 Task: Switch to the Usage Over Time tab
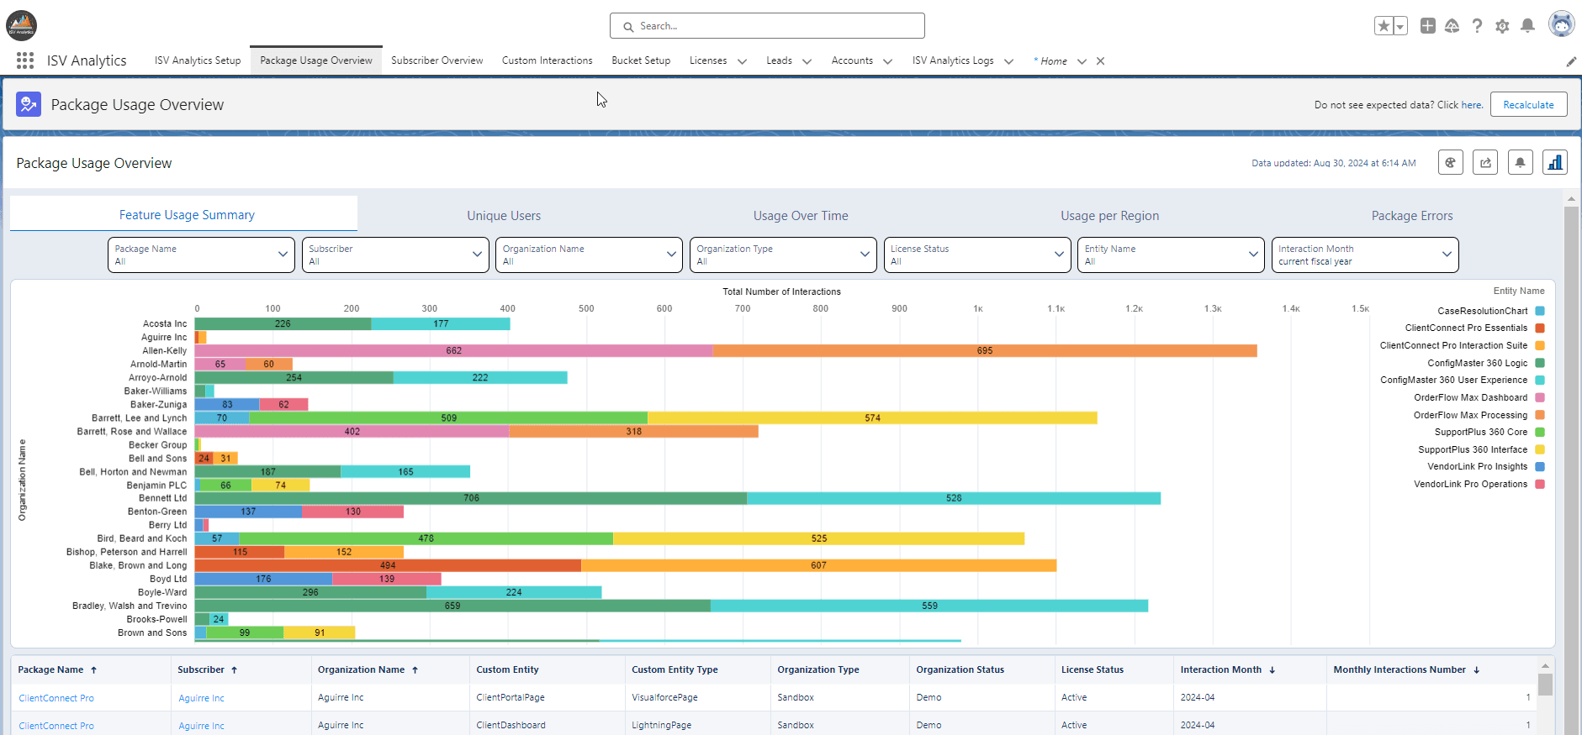(801, 216)
